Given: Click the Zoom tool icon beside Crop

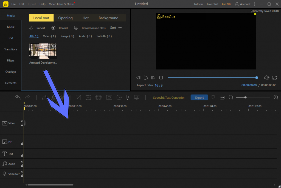Looking at the screenshot, I should tap(88, 97).
